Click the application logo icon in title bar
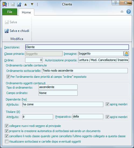 click(5, 4)
